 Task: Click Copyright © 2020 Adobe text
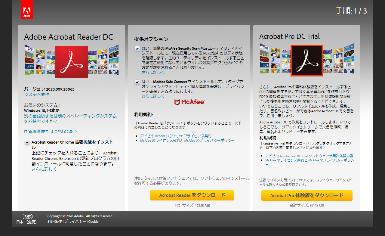point(80,216)
